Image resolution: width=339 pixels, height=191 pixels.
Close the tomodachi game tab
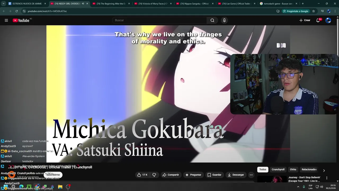point(296,4)
